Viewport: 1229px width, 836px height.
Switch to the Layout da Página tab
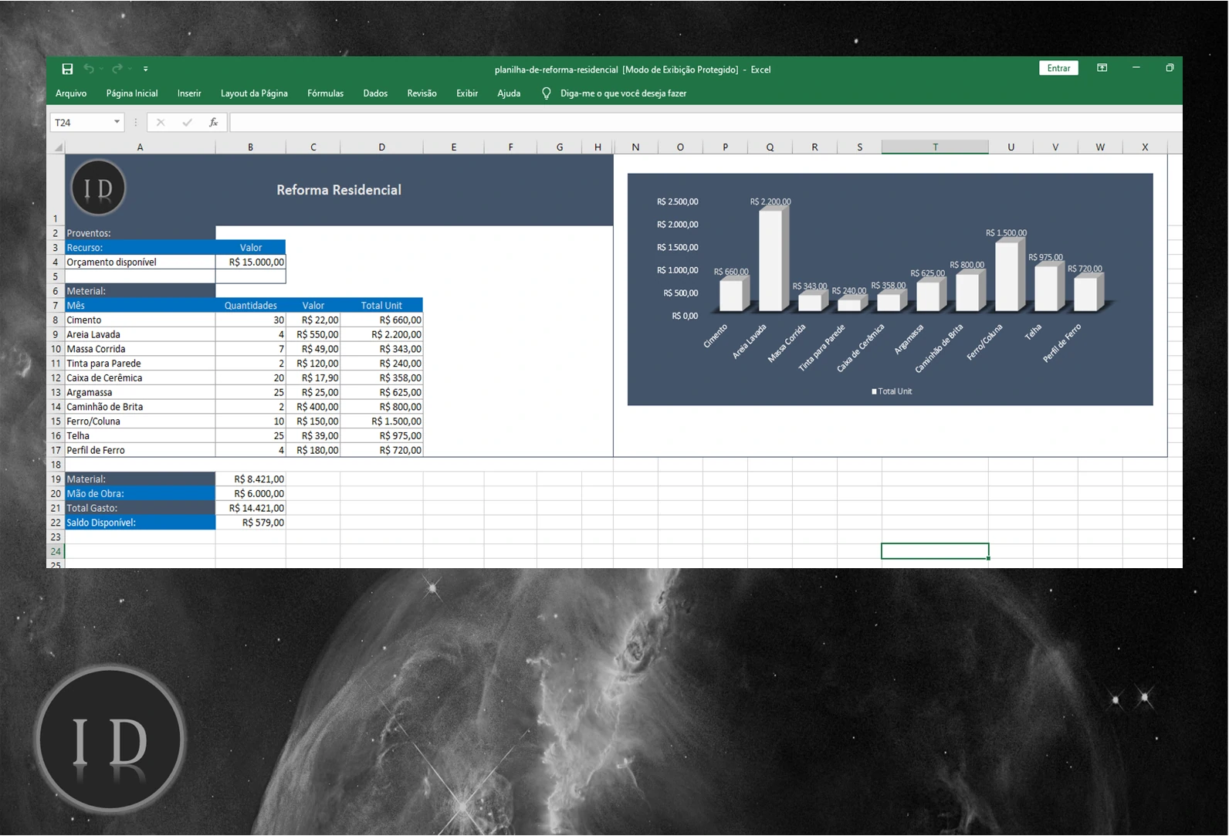[x=254, y=93]
